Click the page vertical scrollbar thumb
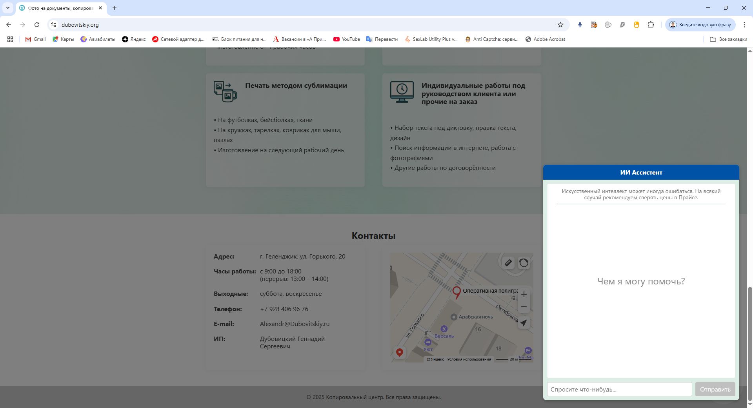The width and height of the screenshot is (753, 408). pyautogui.click(x=750, y=344)
